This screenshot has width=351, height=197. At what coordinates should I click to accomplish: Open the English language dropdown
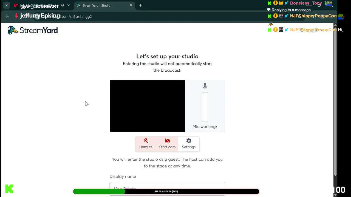pyautogui.click(x=313, y=30)
